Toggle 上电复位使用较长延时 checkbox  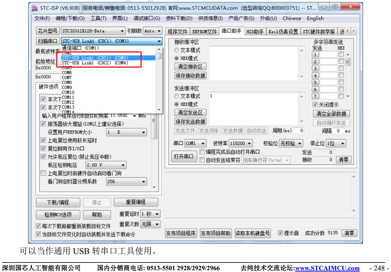(43, 140)
